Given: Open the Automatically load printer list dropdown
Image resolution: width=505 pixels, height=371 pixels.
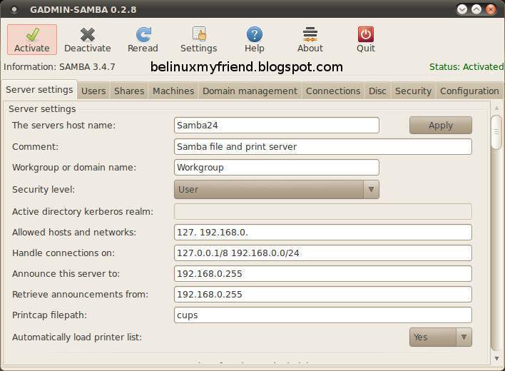Looking at the screenshot, I should pos(440,337).
